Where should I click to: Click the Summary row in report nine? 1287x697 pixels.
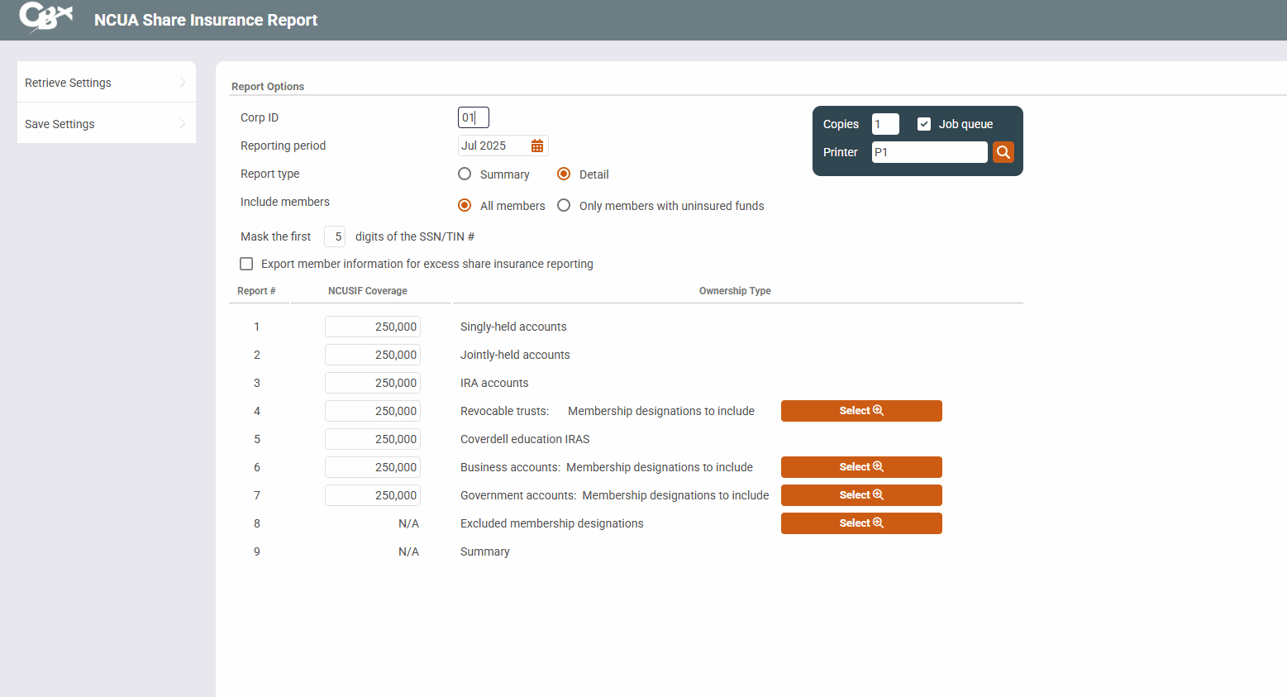point(485,551)
